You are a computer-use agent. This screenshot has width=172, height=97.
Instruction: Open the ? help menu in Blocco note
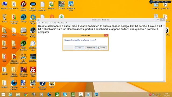coord(66,23)
